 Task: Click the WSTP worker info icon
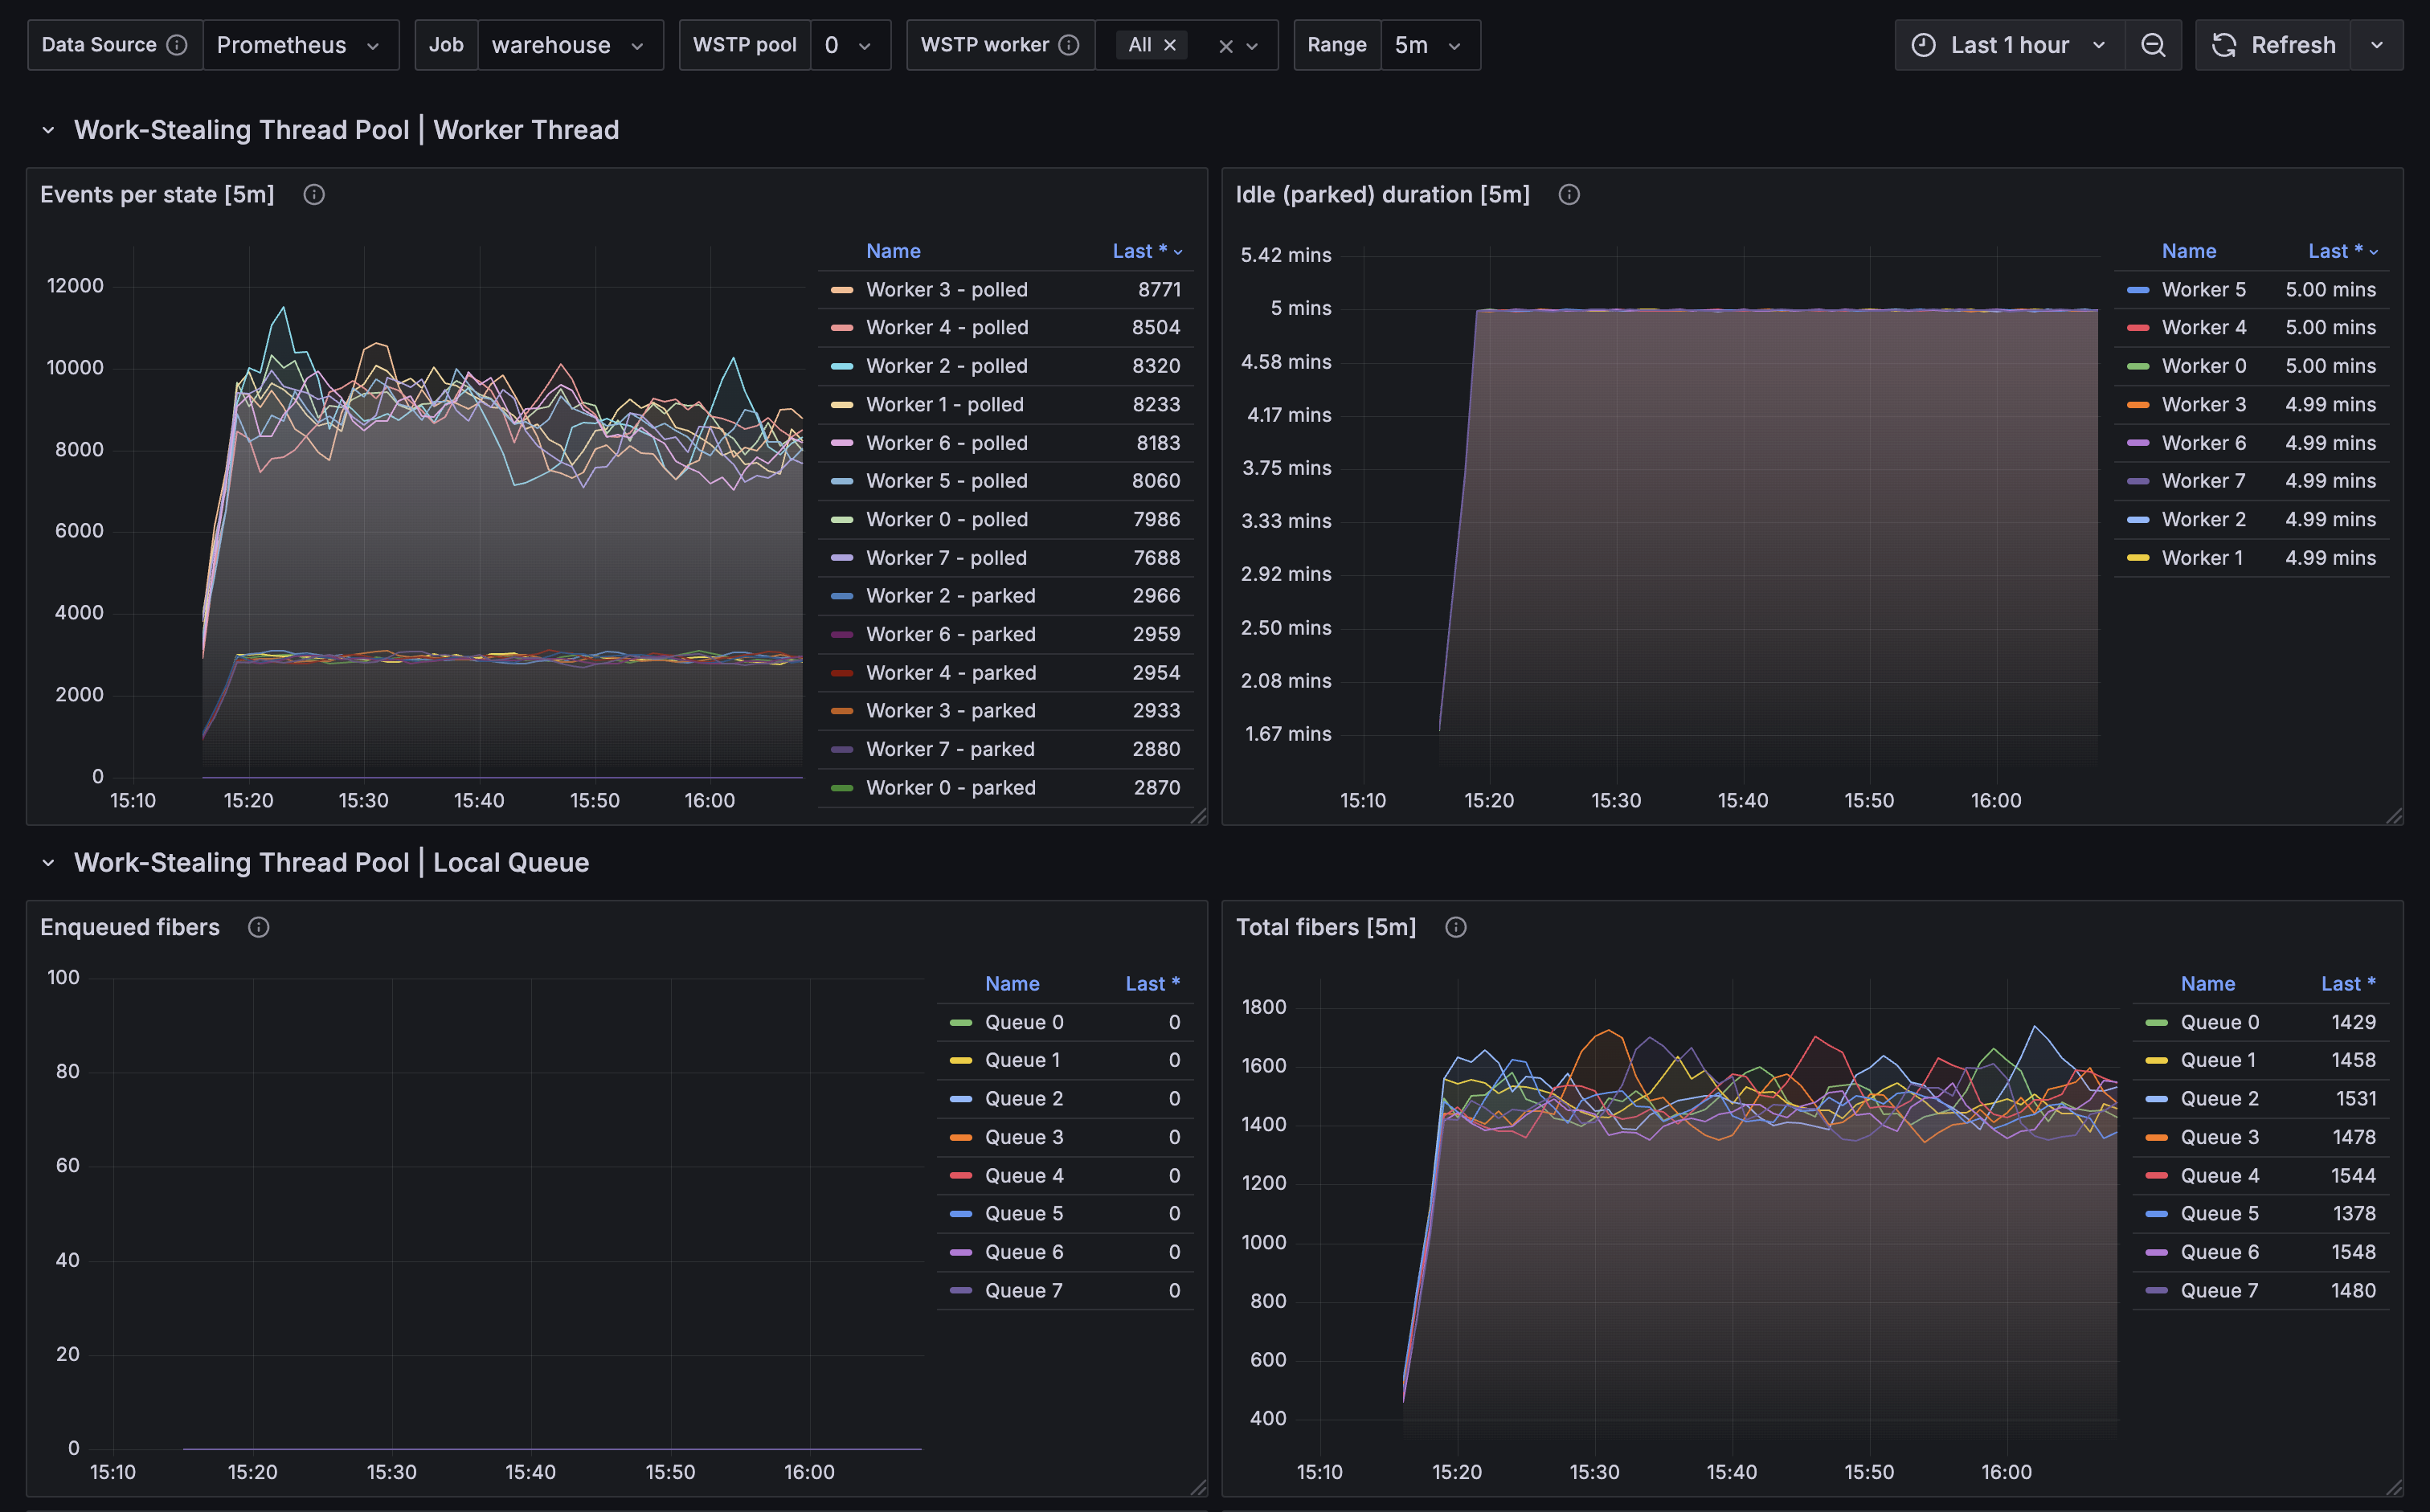pos(1069,45)
